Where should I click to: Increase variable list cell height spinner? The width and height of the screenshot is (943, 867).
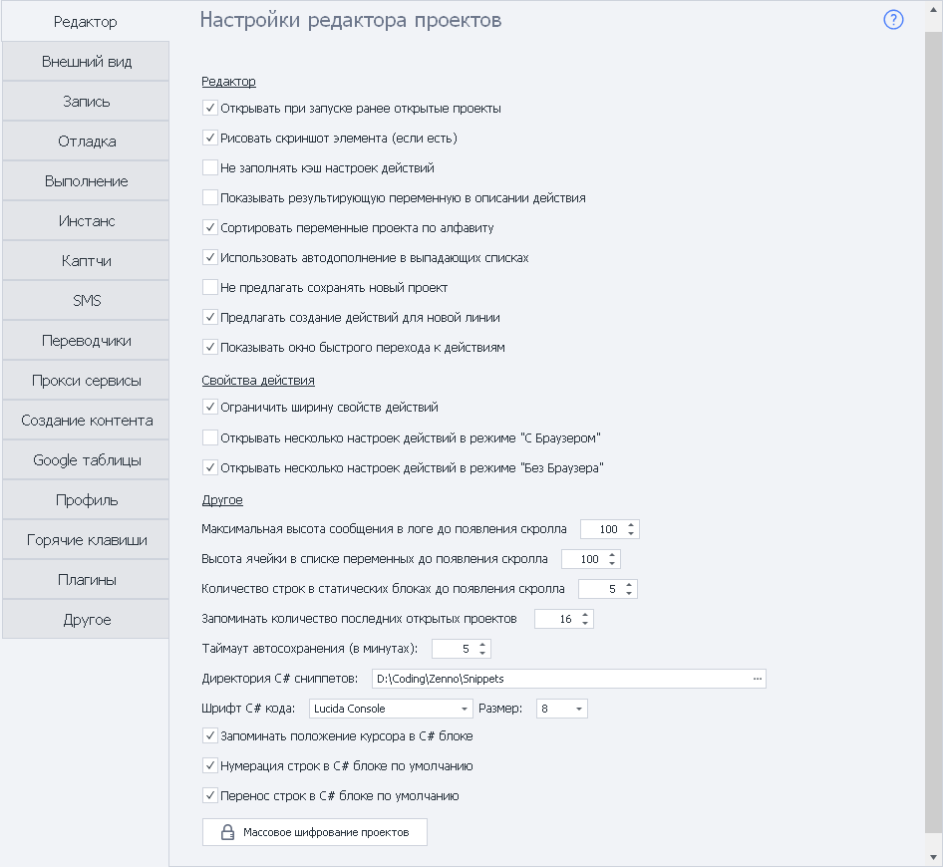(612, 554)
